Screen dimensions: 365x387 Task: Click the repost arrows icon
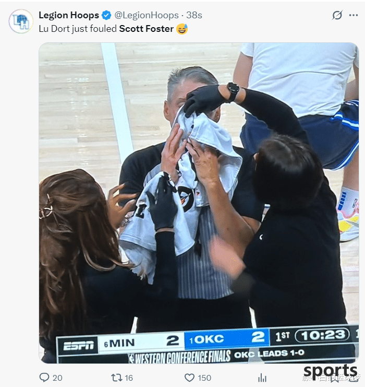pyautogui.click(x=116, y=378)
